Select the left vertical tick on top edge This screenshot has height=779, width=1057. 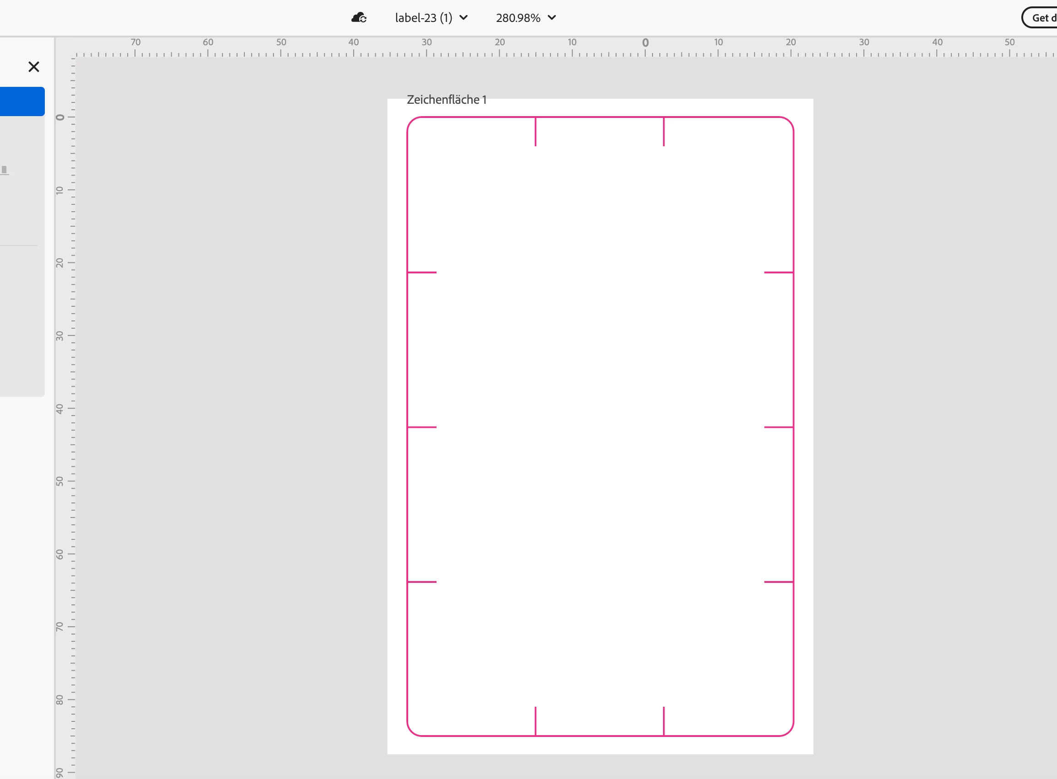535,132
